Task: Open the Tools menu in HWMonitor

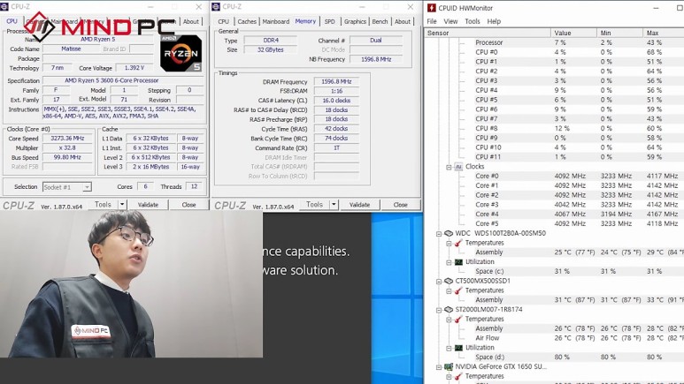Action: (473, 21)
